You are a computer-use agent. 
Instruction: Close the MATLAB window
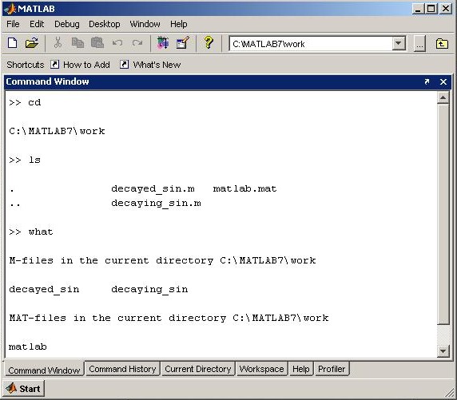click(446, 9)
